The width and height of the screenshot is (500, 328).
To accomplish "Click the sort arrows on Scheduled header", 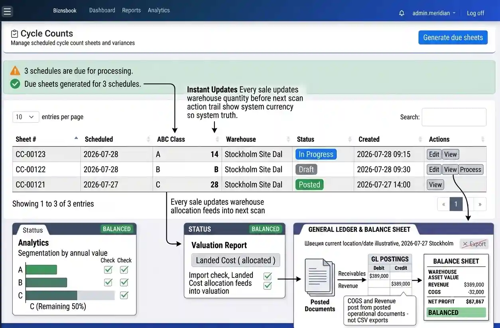I will coord(149,139).
